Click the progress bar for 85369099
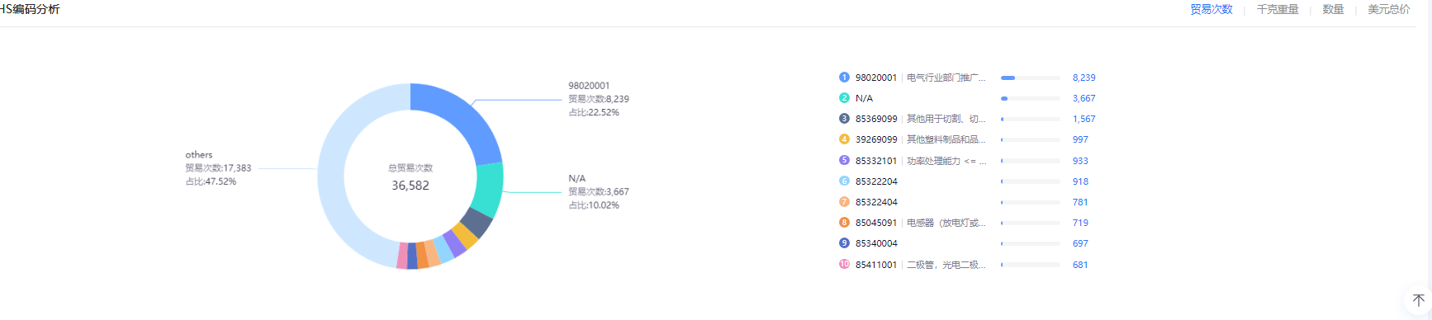The image size is (1432, 320). (x=1031, y=119)
